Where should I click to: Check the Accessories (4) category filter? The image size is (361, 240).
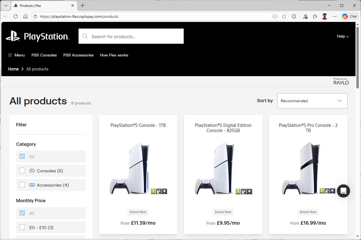pos(22,185)
